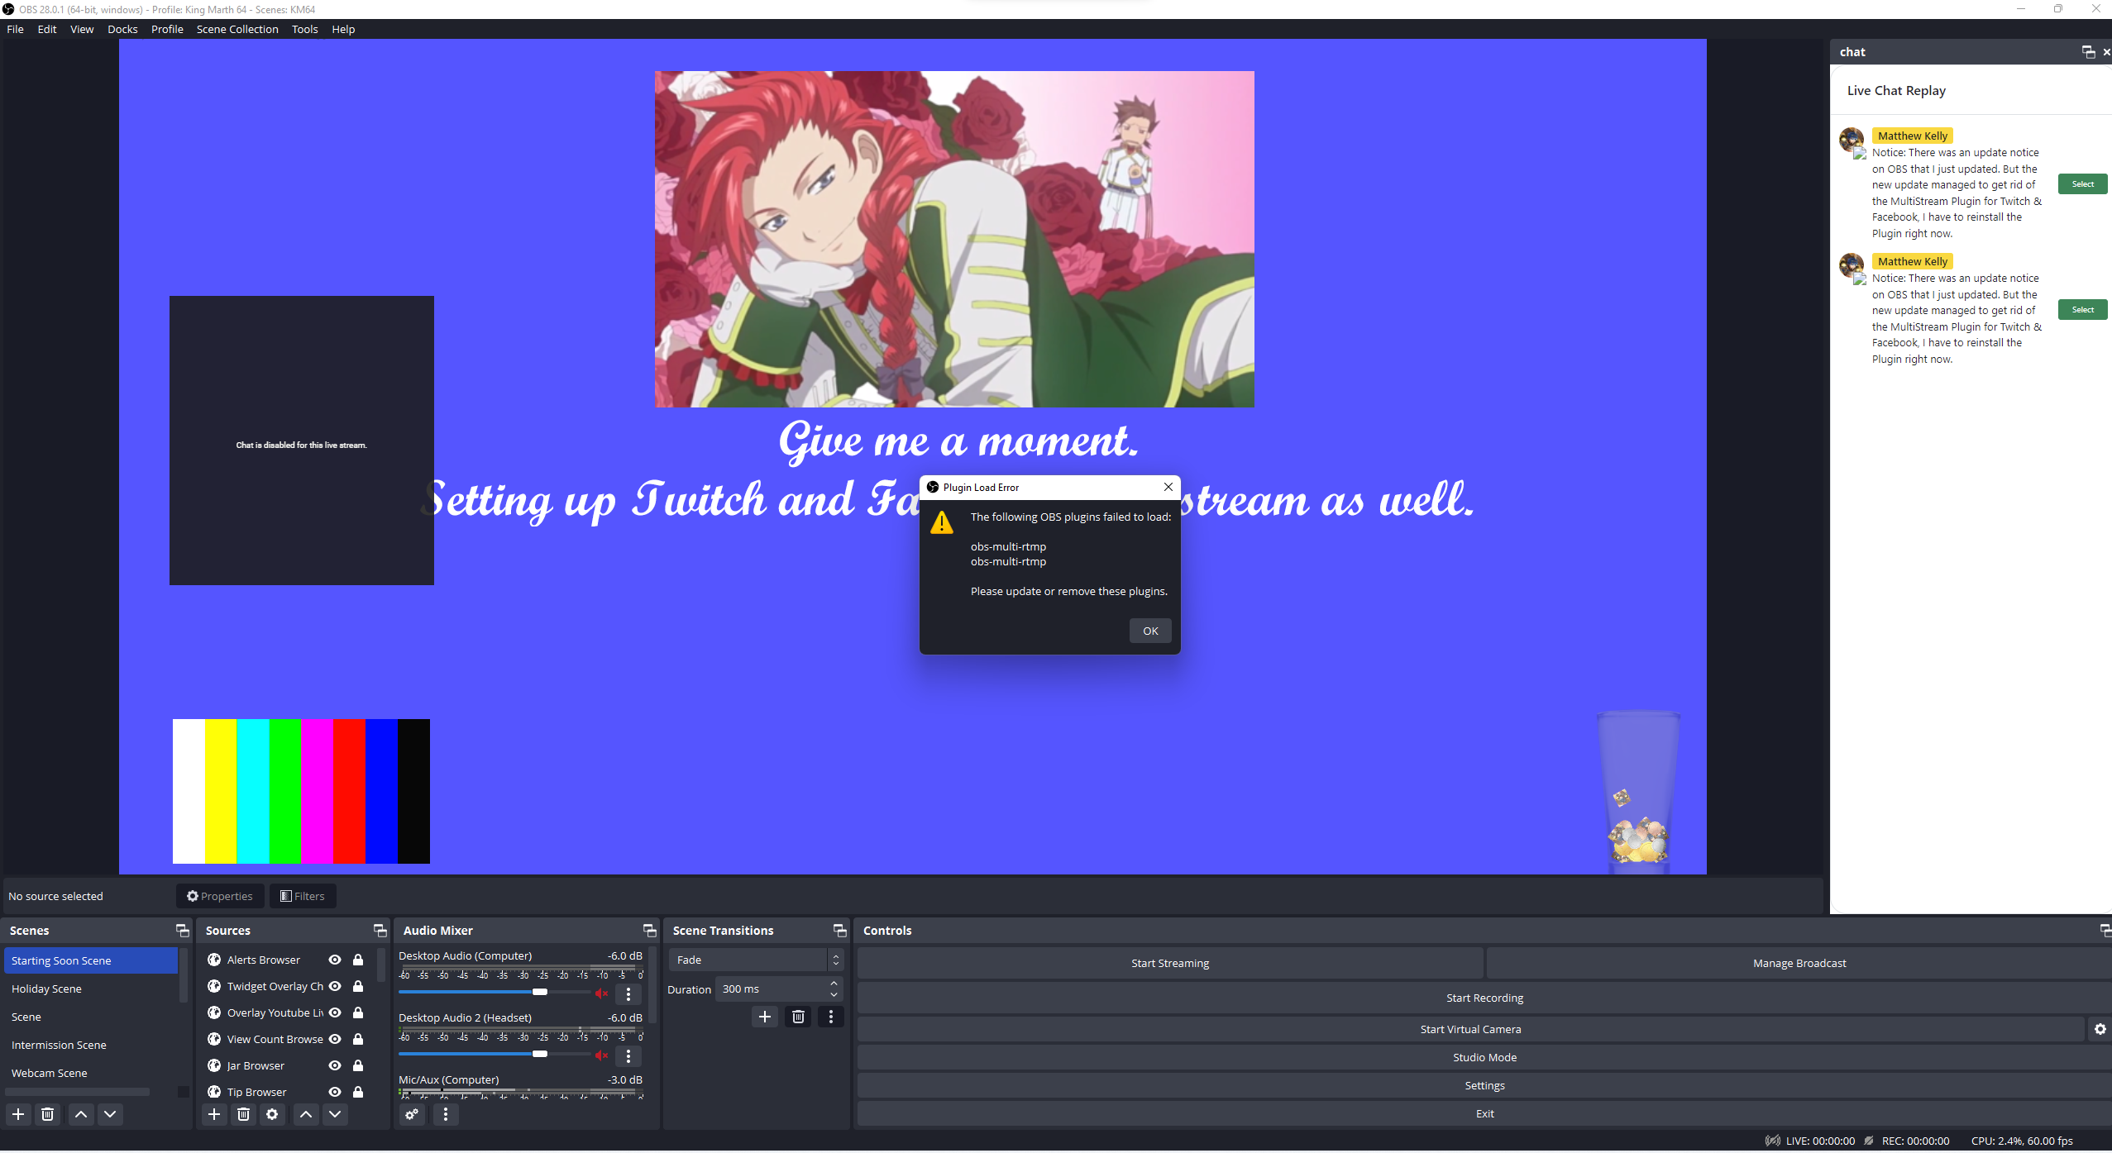This screenshot has height=1153, width=2112.
Task: Start Virtual Camera
Action: [x=1470, y=1029]
